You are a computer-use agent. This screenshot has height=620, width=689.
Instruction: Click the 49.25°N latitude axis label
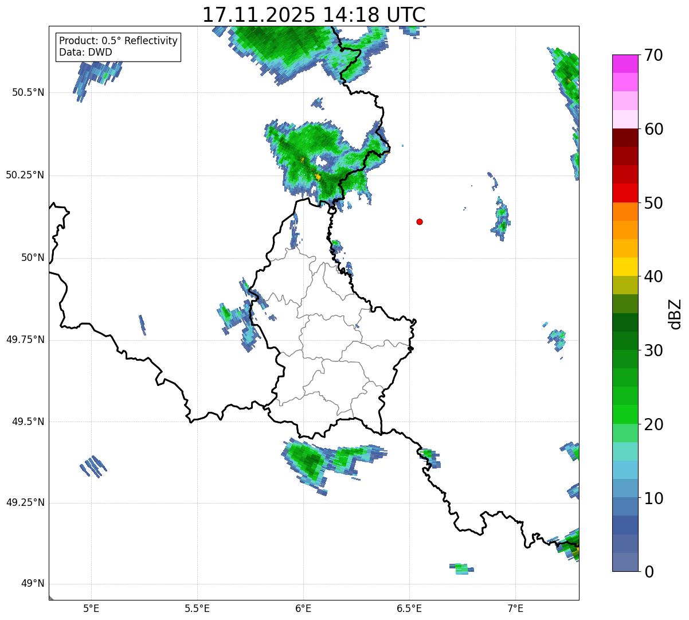tap(25, 503)
